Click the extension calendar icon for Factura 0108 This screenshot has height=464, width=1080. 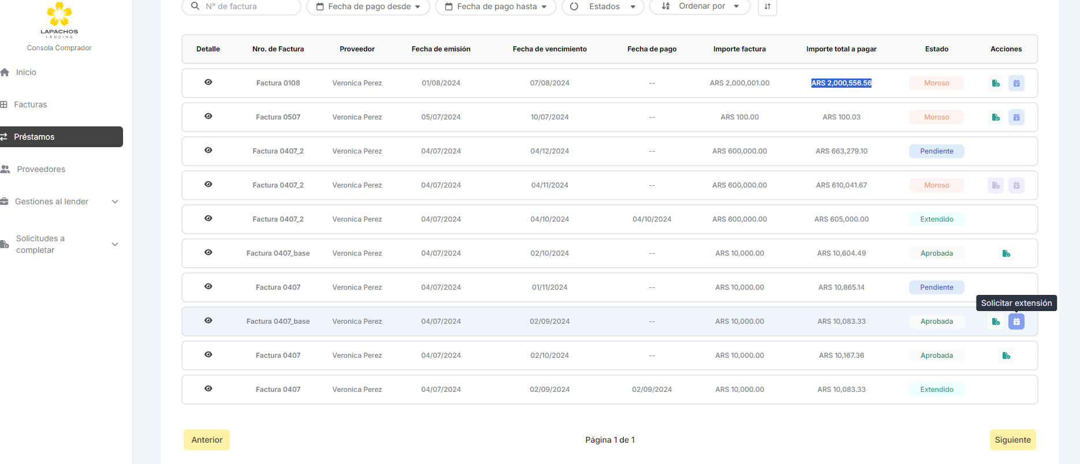(1016, 83)
